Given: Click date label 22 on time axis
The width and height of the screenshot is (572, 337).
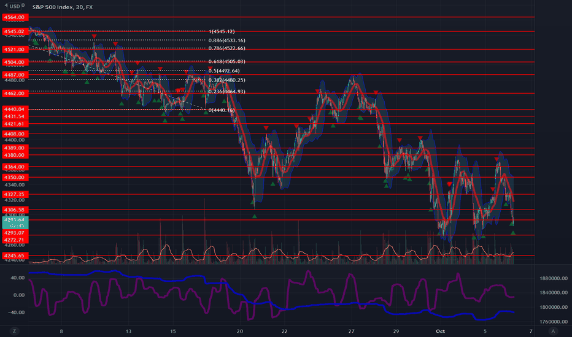Looking at the screenshot, I should pos(284,331).
